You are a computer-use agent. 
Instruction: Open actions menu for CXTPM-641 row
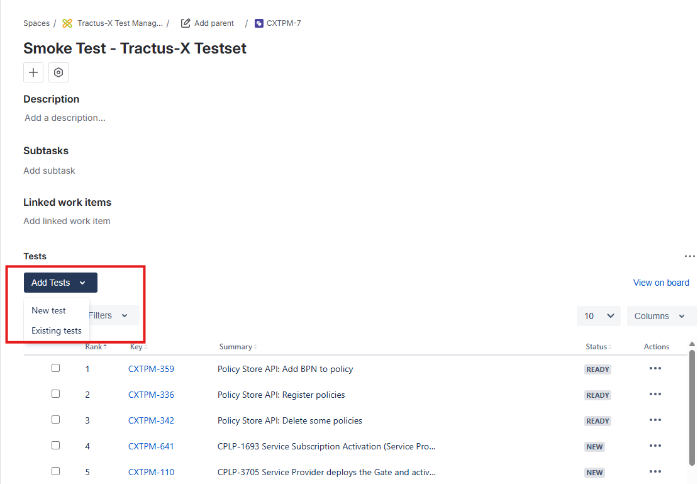click(x=655, y=446)
